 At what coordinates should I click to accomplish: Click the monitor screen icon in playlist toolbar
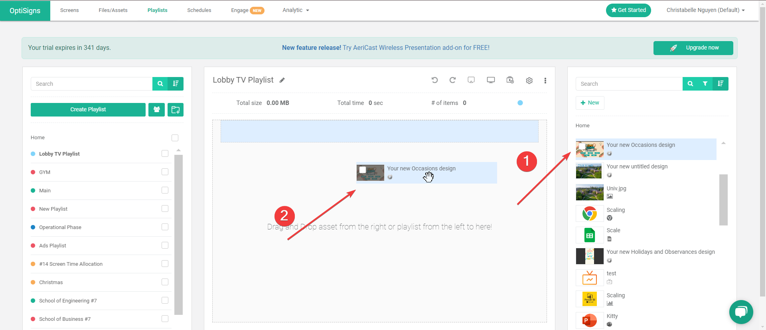pos(491,80)
